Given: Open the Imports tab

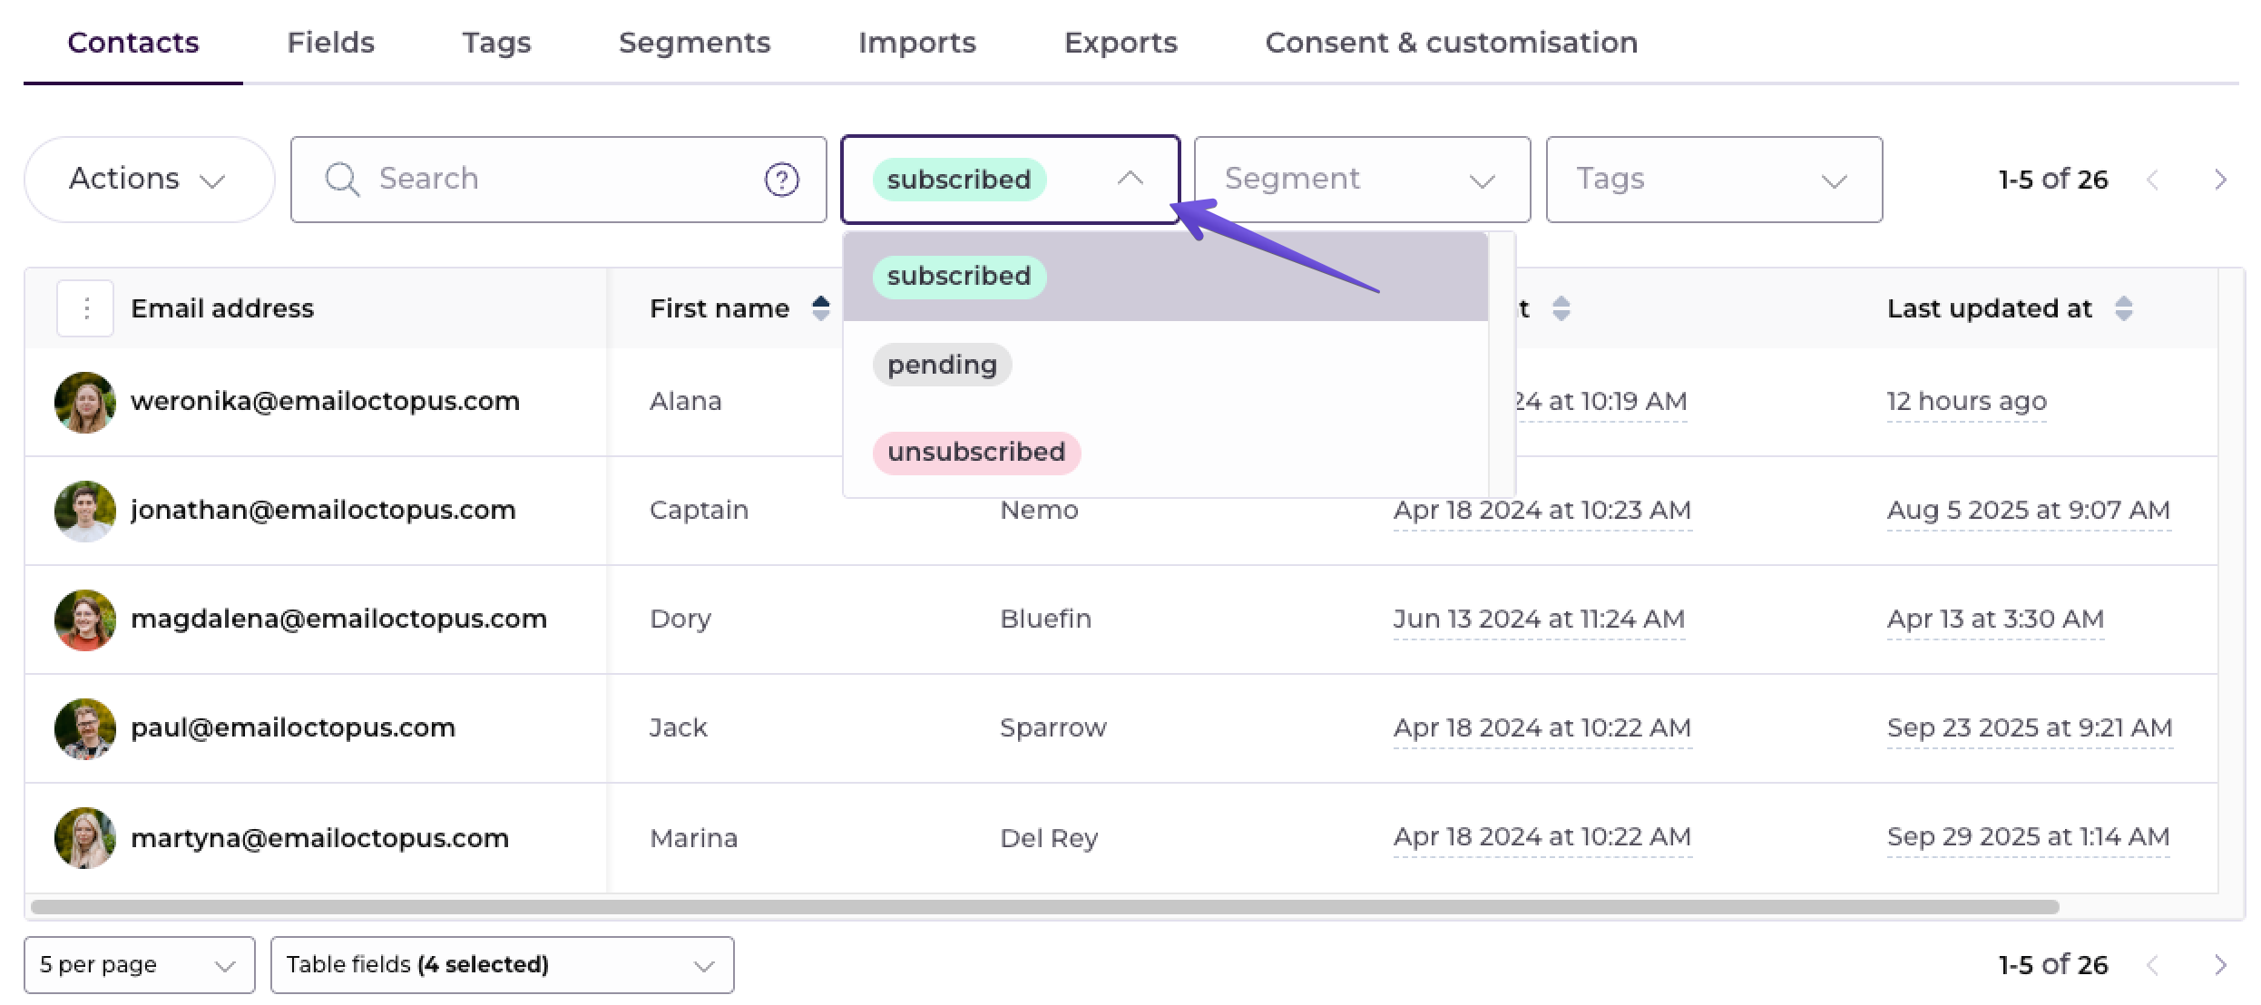Looking at the screenshot, I should 917,43.
